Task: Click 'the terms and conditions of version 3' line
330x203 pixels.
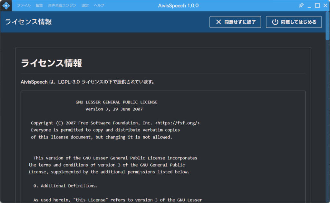Action: [106, 165]
